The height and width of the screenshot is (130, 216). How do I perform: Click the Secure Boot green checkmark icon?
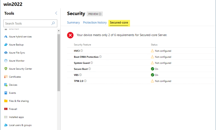pos(152,69)
